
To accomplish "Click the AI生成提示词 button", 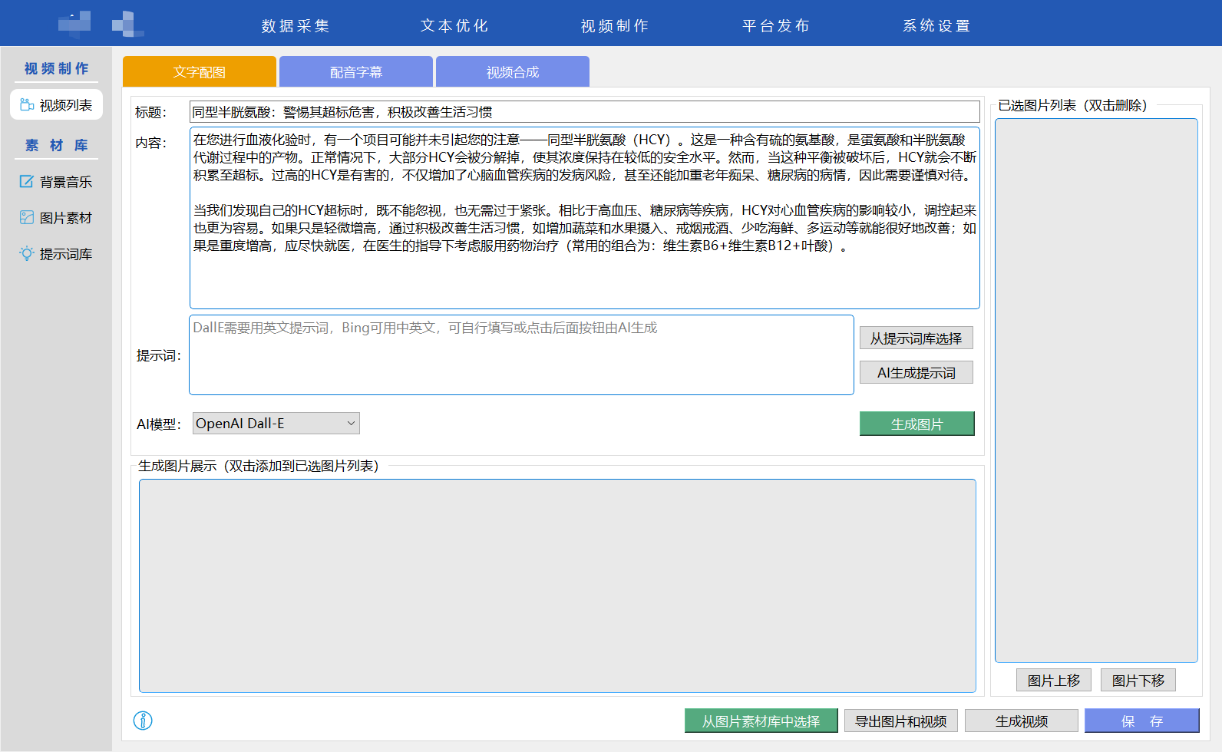I will coord(916,373).
